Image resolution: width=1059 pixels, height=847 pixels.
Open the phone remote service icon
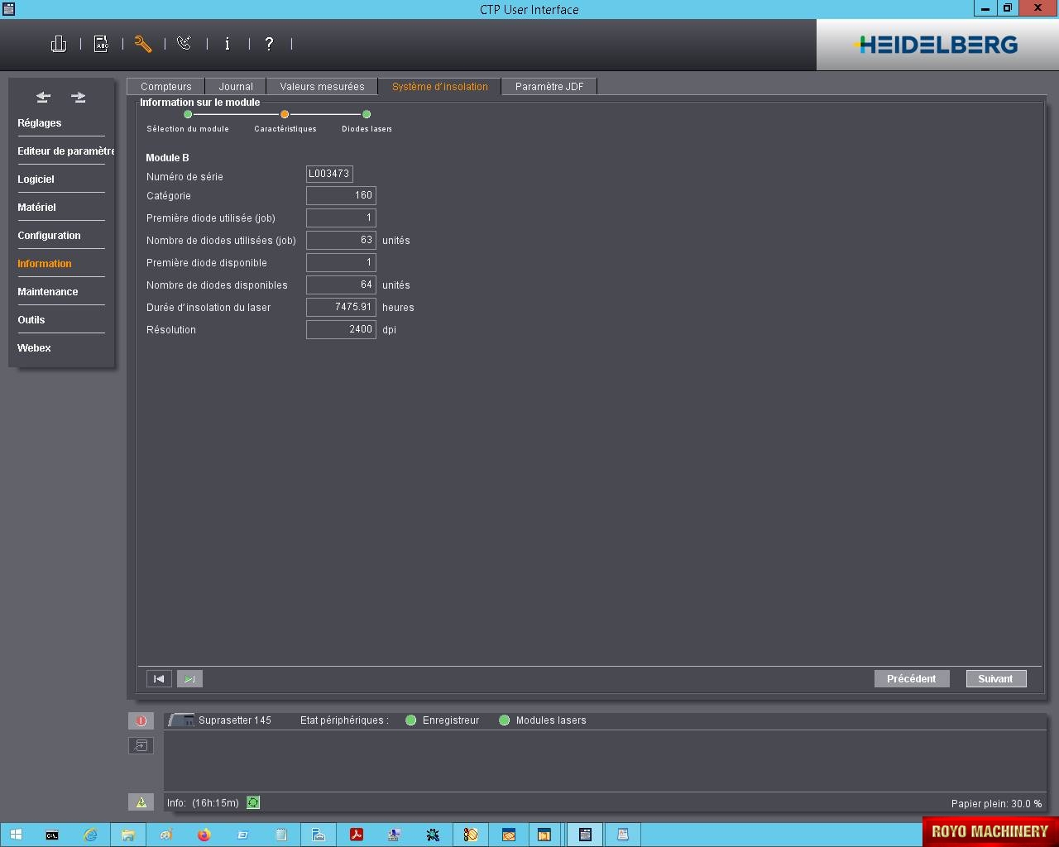(184, 44)
